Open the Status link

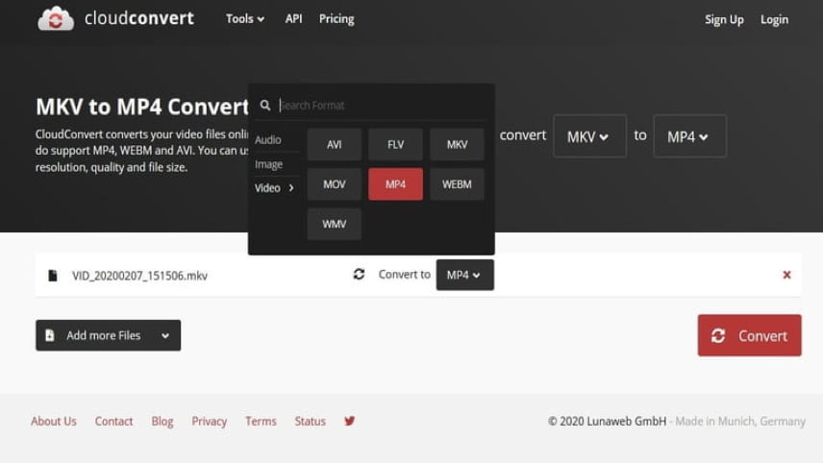click(x=310, y=421)
